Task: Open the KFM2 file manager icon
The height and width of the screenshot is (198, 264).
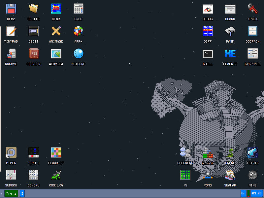Action: pyautogui.click(x=11, y=9)
